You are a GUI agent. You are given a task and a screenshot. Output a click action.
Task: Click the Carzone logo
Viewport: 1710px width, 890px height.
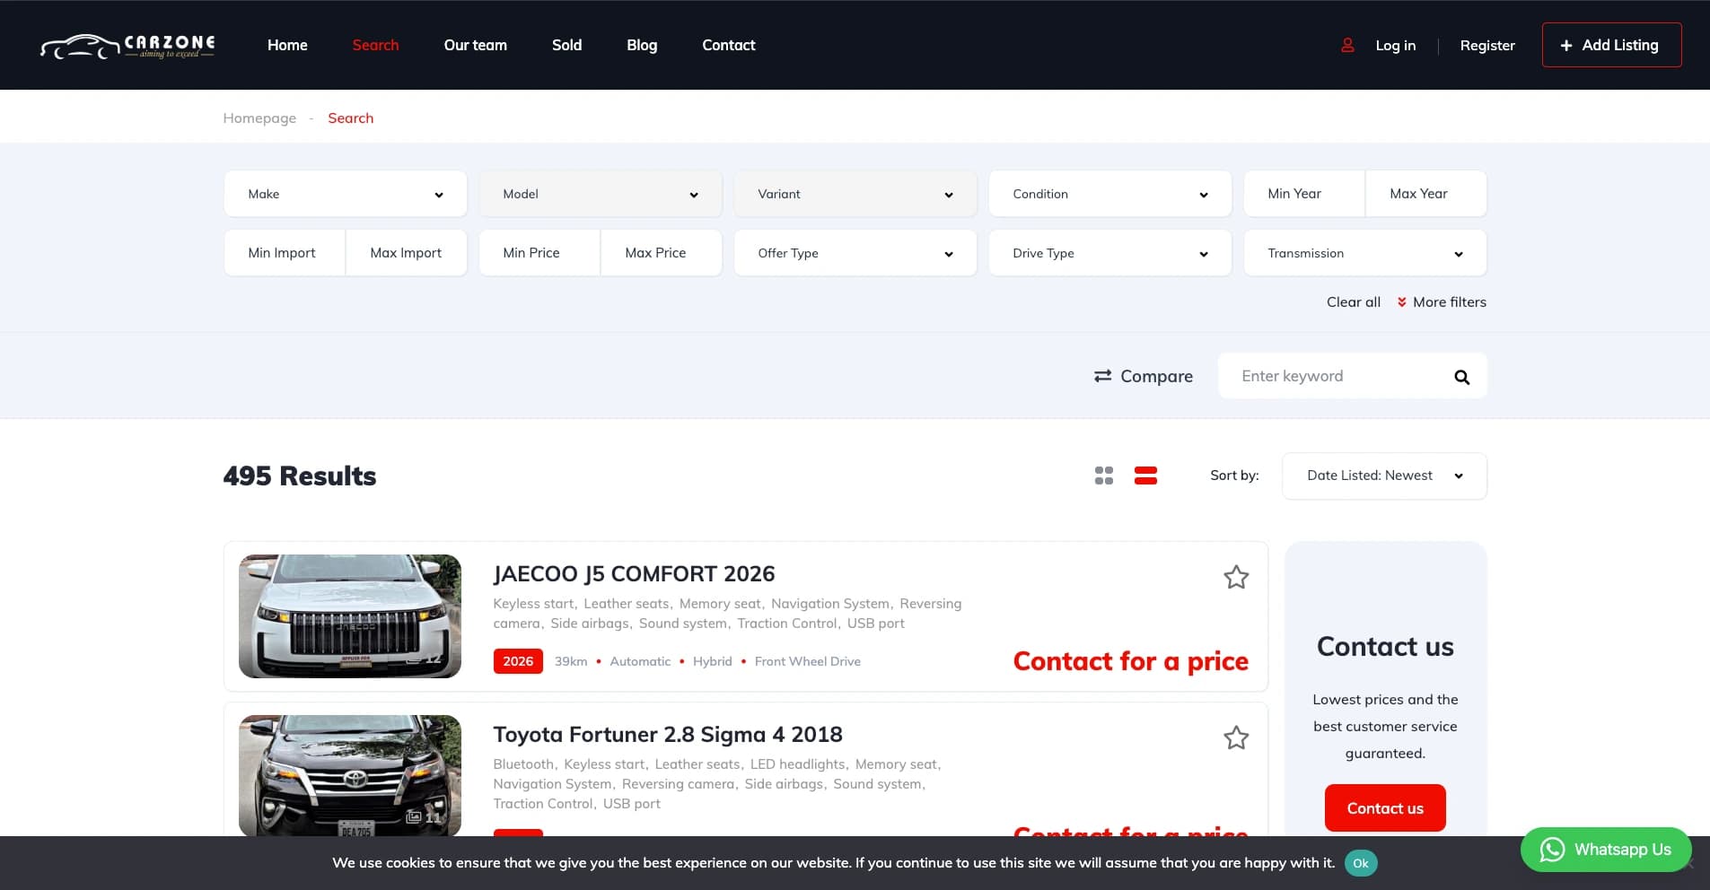(127, 46)
